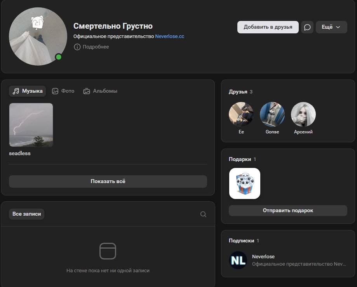Open the Все записи filter
This screenshot has width=357, height=287.
point(26,214)
